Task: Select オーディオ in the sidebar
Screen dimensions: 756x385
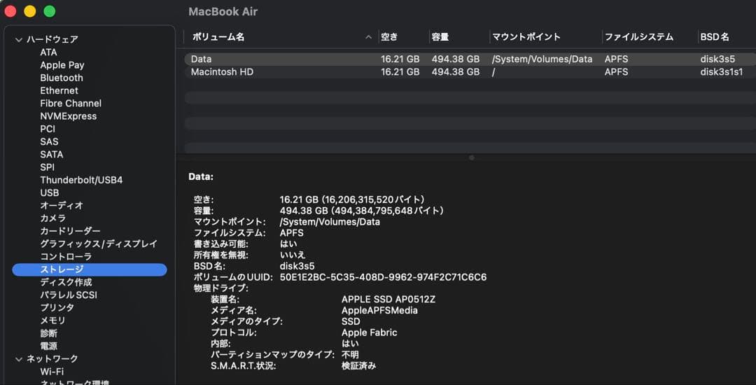Action: [x=62, y=205]
